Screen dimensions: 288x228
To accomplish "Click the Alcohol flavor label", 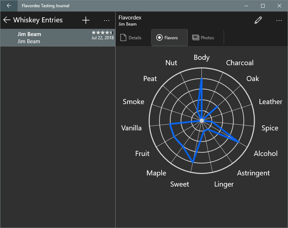I will 266,153.
